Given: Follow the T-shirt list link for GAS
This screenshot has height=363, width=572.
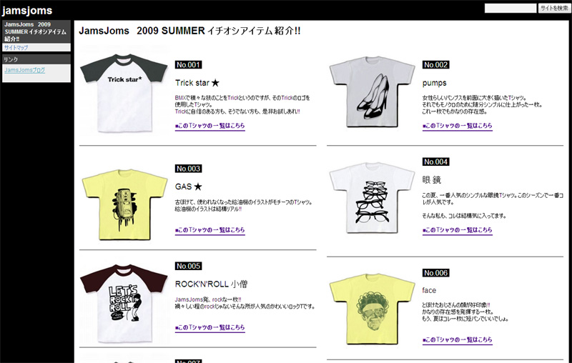Looking at the screenshot, I should [209, 230].
